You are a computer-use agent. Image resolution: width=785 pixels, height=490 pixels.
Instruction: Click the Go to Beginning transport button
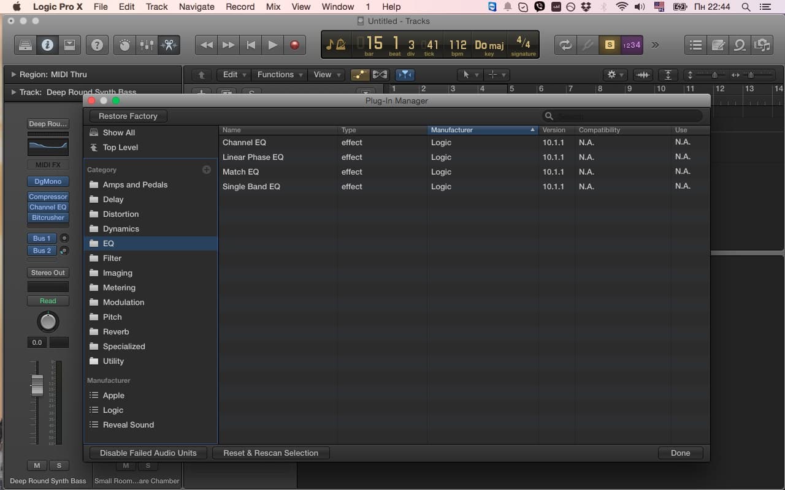[x=251, y=45]
